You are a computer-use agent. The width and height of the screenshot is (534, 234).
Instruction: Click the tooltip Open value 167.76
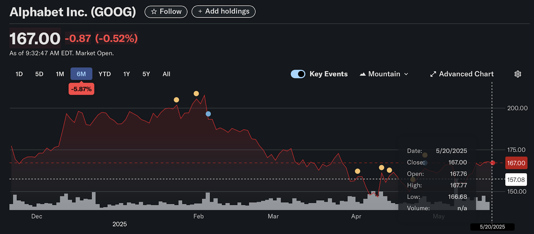[x=459, y=174]
